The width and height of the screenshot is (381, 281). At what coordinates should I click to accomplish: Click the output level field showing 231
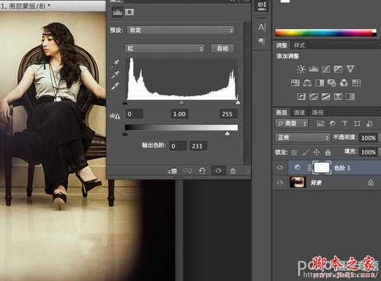click(x=199, y=146)
